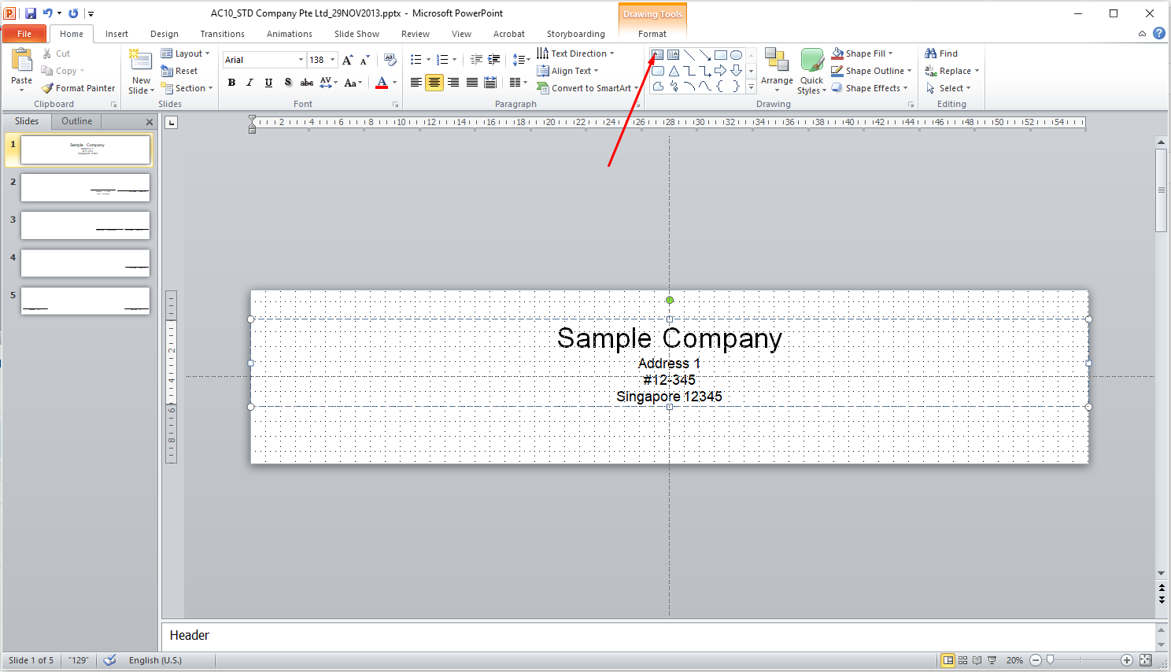The width and height of the screenshot is (1171, 672).
Task: Expand the Shape Effects menu
Action: coord(870,88)
